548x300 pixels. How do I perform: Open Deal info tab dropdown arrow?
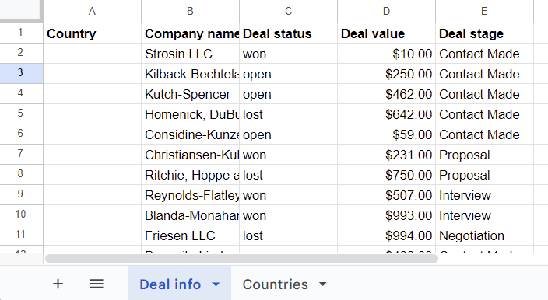(x=216, y=284)
